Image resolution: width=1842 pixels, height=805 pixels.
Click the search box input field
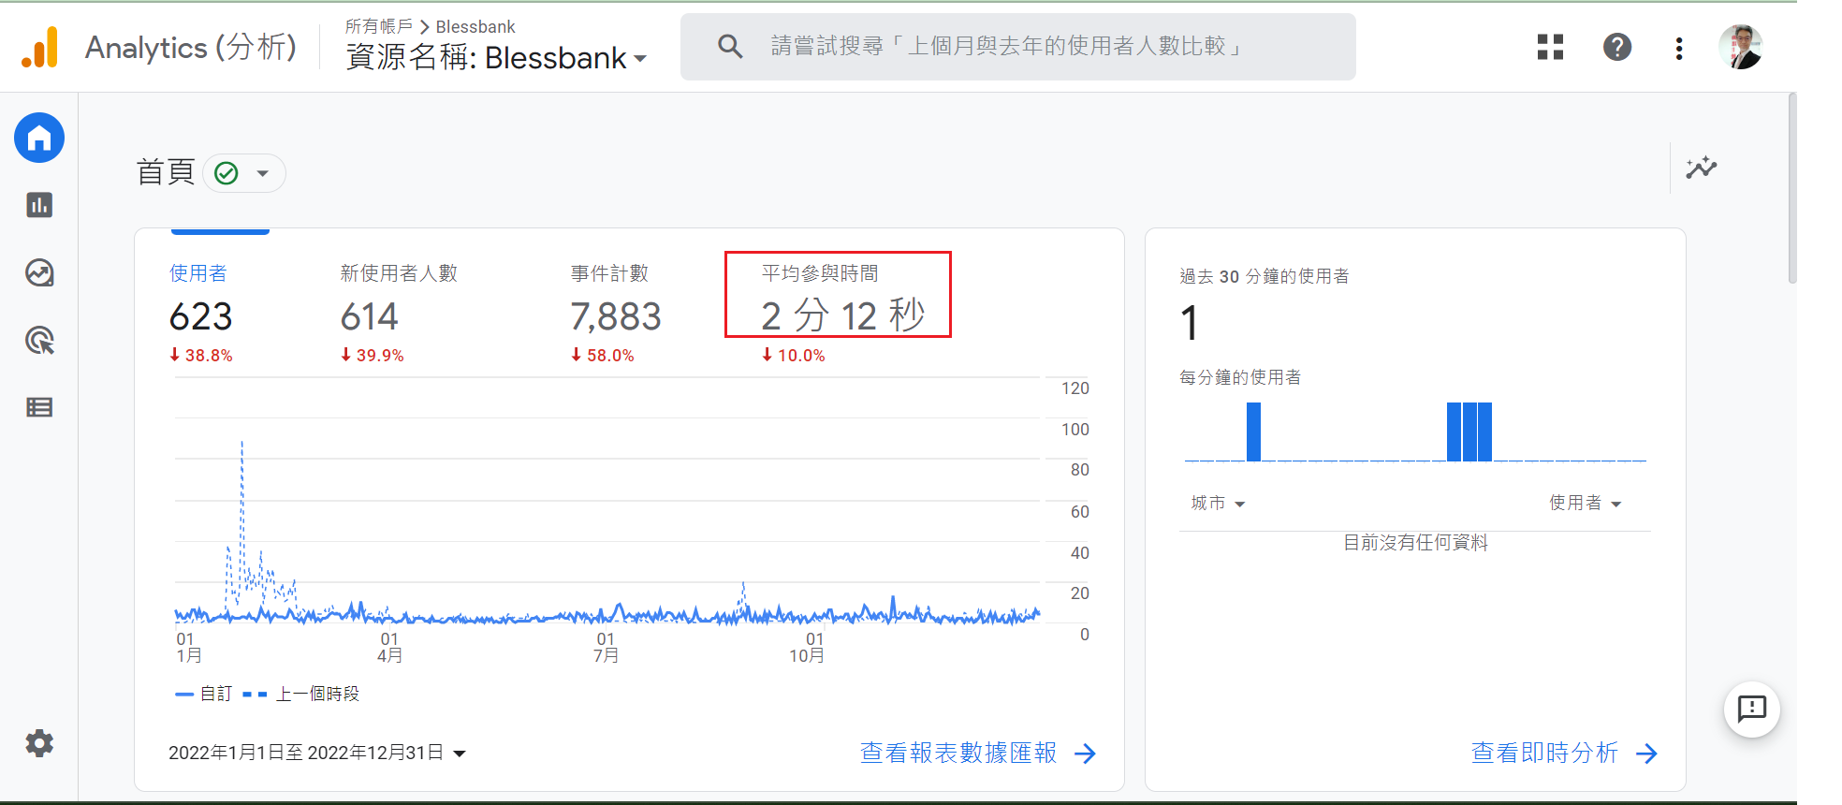(x=1018, y=47)
